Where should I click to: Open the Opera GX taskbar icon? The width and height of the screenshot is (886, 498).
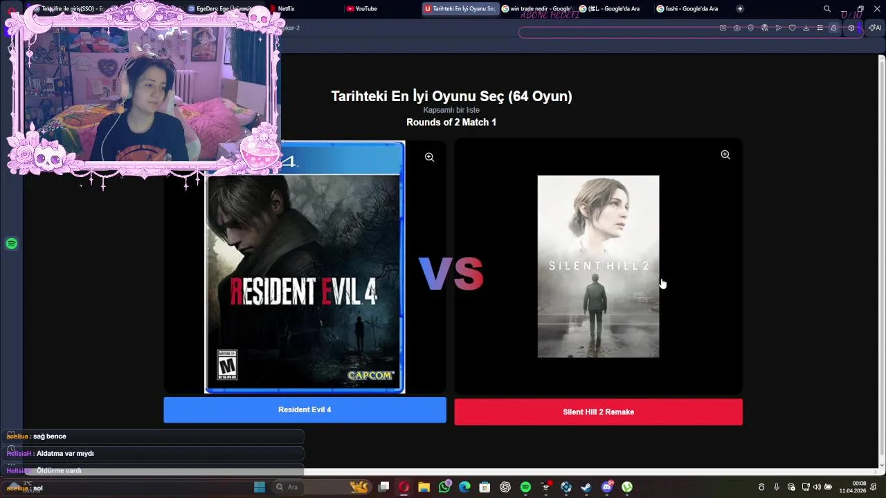pos(404,487)
